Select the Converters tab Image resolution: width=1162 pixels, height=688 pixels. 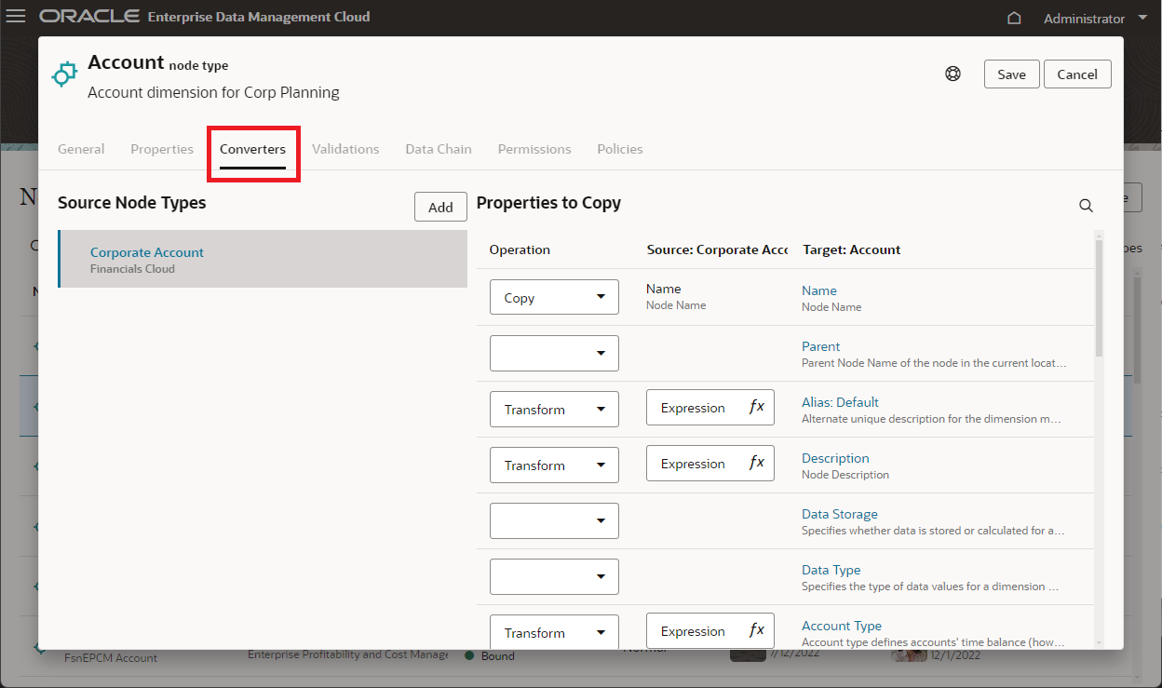click(252, 149)
